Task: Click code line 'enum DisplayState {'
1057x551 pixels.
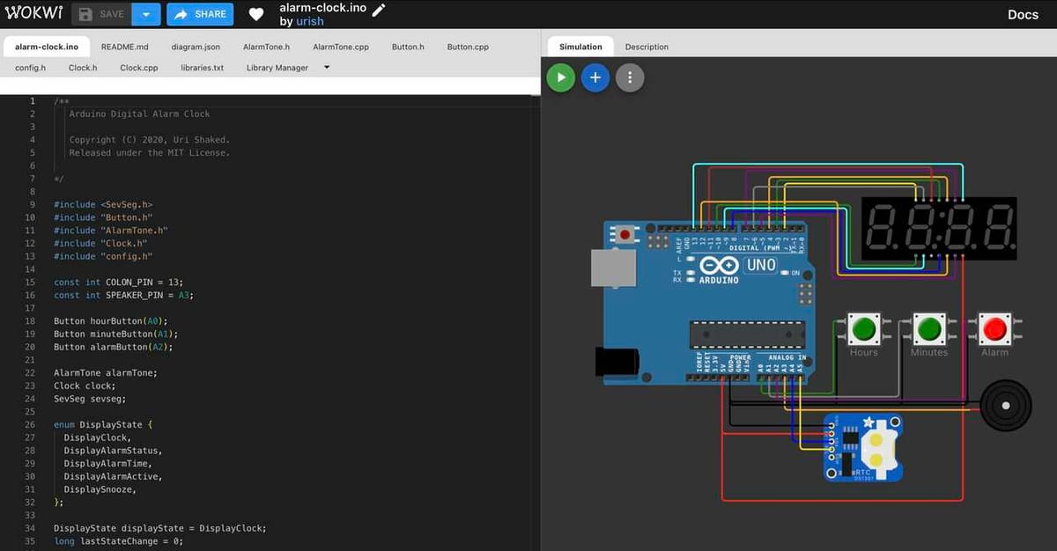Action: coord(103,424)
